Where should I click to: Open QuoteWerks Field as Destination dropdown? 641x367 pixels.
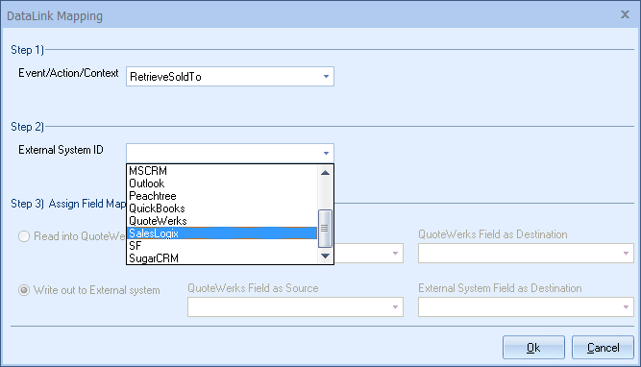pos(526,254)
